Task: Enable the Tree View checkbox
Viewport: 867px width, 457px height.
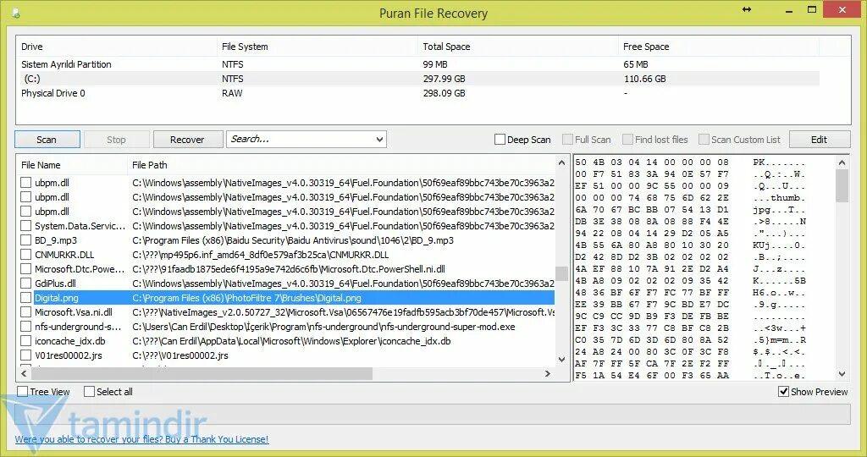Action: coord(23,391)
